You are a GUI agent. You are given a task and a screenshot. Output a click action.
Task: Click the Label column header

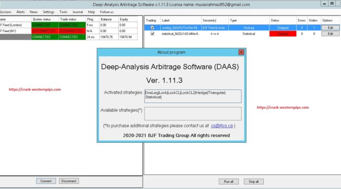tap(181, 20)
